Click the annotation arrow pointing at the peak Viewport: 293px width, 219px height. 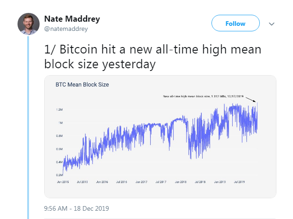(252, 99)
